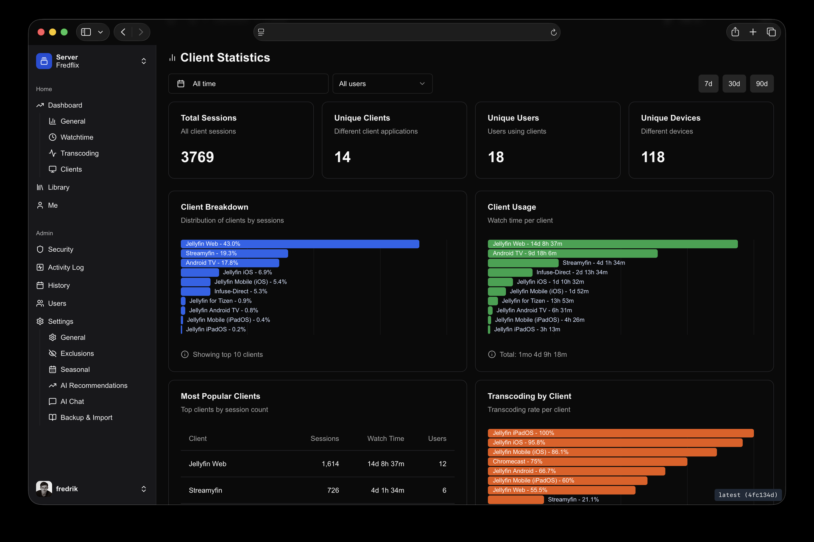Go forward to the next page
This screenshot has width=814, height=542.
point(141,32)
